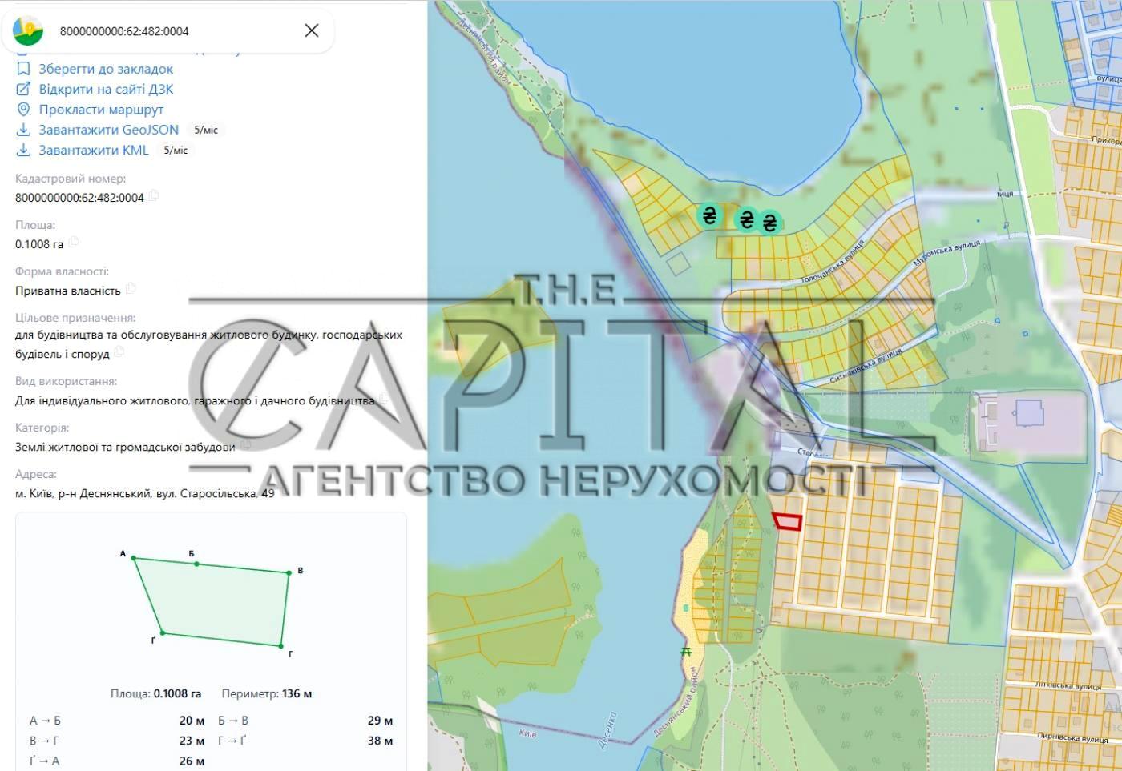Click the parcel shape diagram thumbnail
The width and height of the screenshot is (1122, 771).
pyautogui.click(x=211, y=600)
